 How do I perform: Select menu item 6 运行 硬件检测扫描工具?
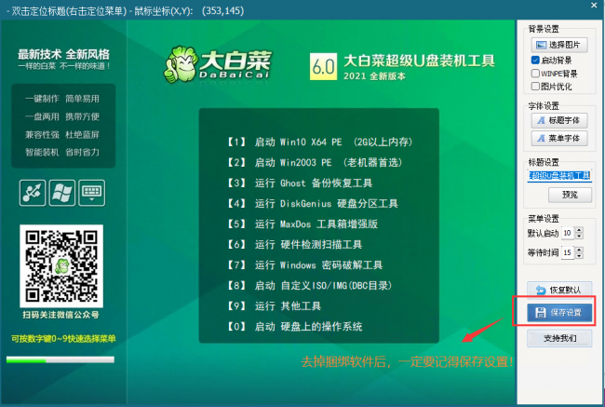294,244
